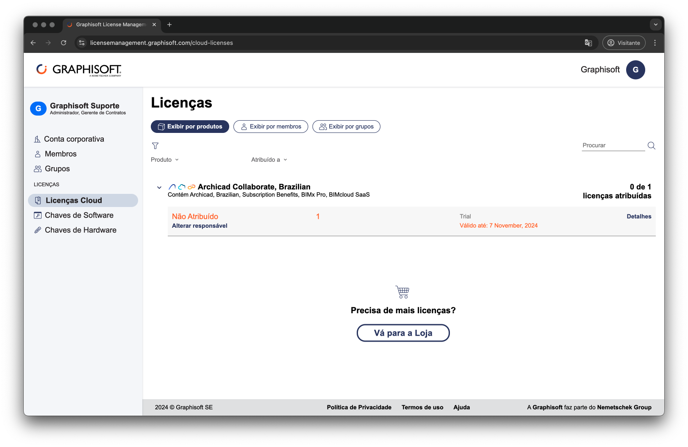The width and height of the screenshot is (688, 447).
Task: Open Detalhes of the trial license
Action: coord(639,216)
